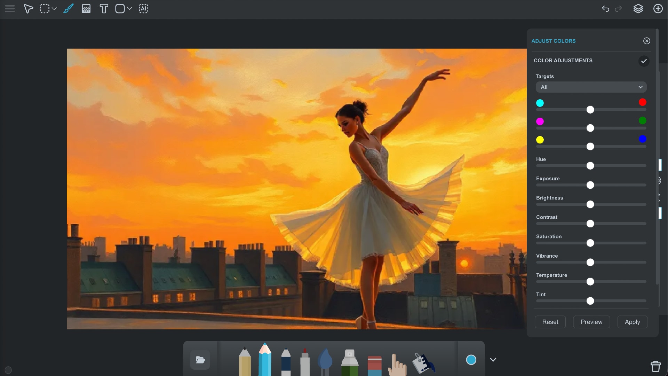Click the Contrast slider handle
The height and width of the screenshot is (376, 668).
(x=590, y=224)
